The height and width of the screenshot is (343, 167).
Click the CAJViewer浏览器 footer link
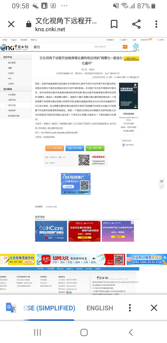23,280
